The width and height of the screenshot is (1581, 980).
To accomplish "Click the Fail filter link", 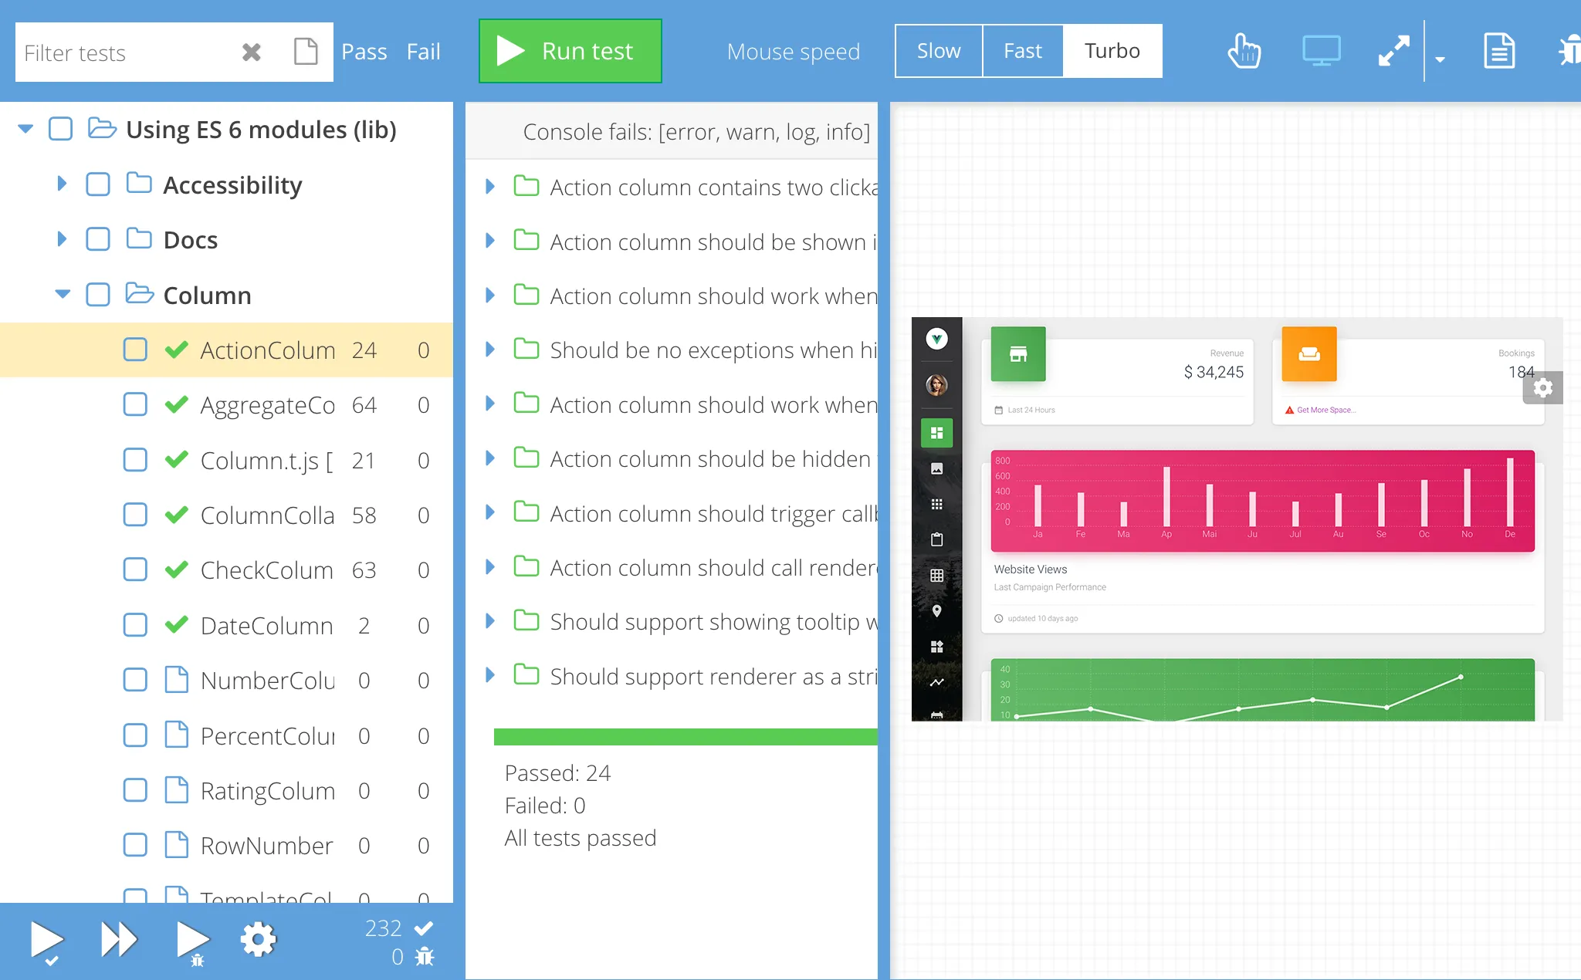I will [423, 52].
